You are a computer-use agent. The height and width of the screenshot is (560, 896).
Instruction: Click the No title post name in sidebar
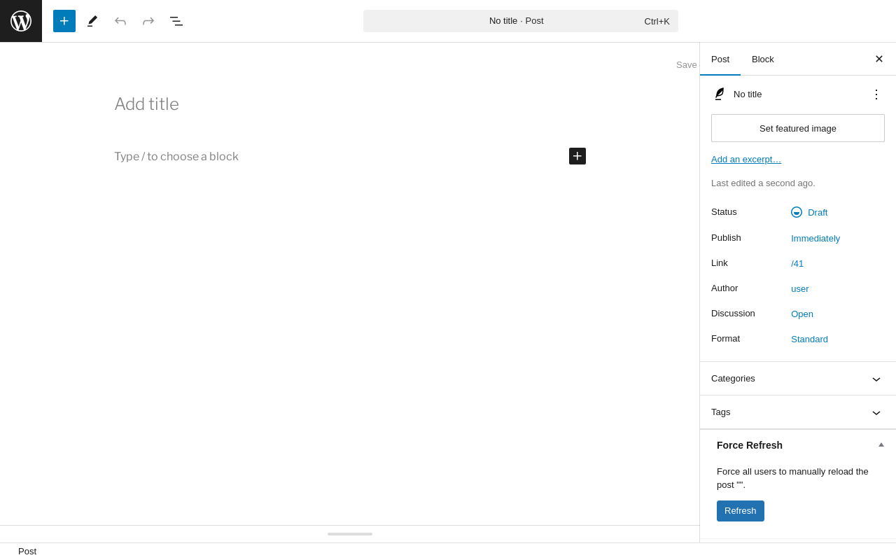point(748,94)
